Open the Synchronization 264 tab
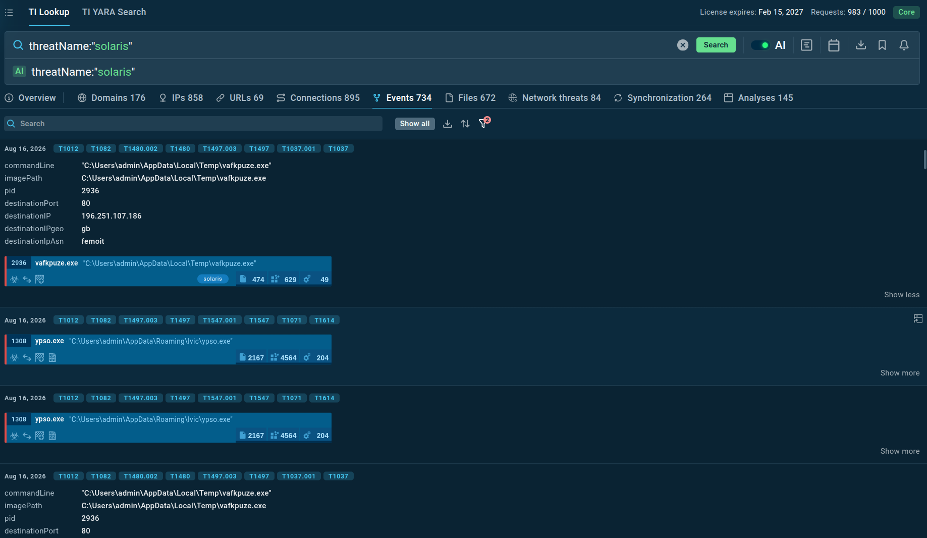 tap(663, 98)
